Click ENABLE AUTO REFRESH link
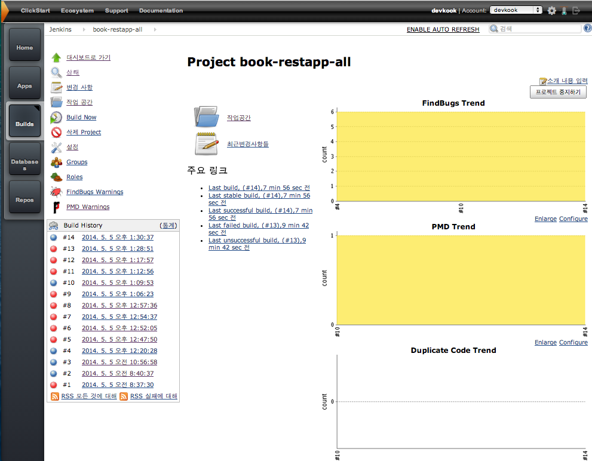This screenshot has width=592, height=461. 443,29
